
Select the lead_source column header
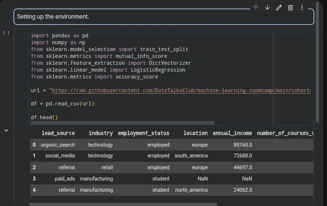58,133
